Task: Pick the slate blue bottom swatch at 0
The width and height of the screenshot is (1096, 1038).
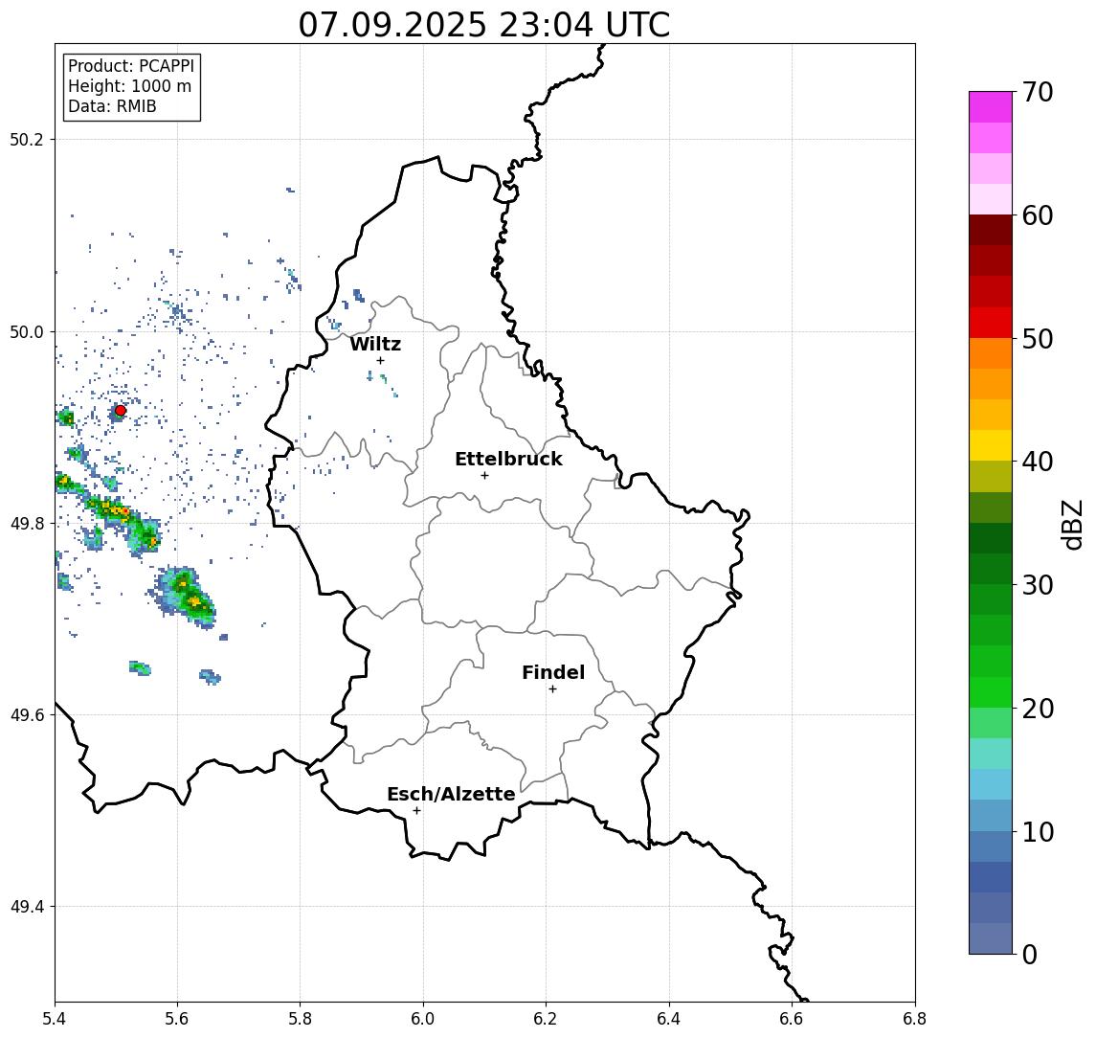Action: click(991, 938)
